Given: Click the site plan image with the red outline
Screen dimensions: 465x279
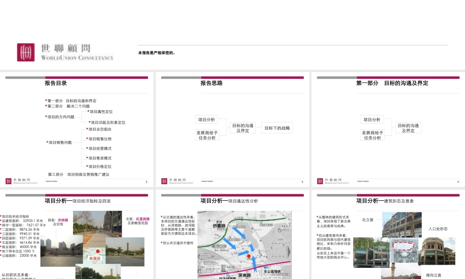Looking at the screenshot, I should (x=403, y=249).
